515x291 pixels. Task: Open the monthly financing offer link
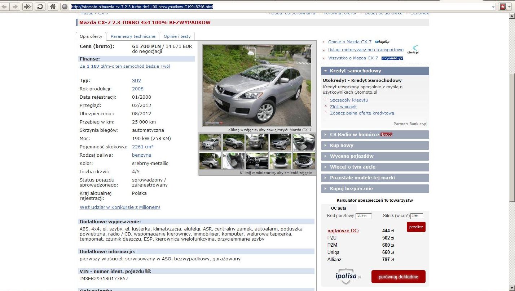click(x=125, y=66)
